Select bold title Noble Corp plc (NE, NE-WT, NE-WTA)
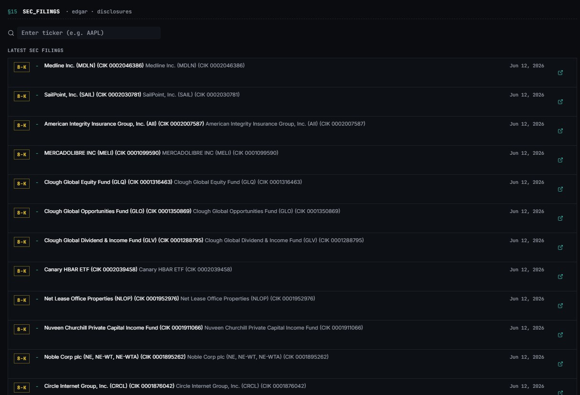The width and height of the screenshot is (580, 395). pos(115,357)
